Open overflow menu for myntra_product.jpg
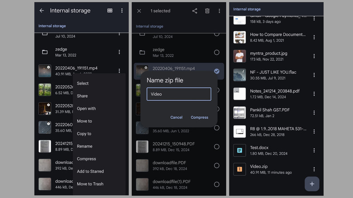Screen dimensions: 353x198 314,56
